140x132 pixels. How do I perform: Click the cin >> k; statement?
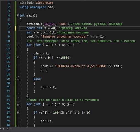click(x=42, y=54)
